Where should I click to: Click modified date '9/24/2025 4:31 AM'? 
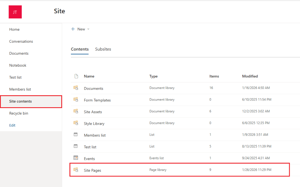[256, 158]
